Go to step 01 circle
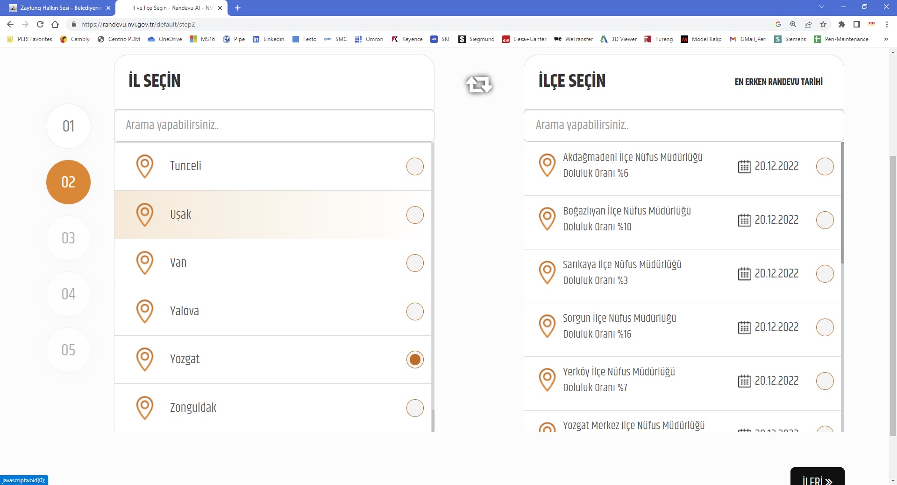Screen dimensions: 897x485 point(68,126)
